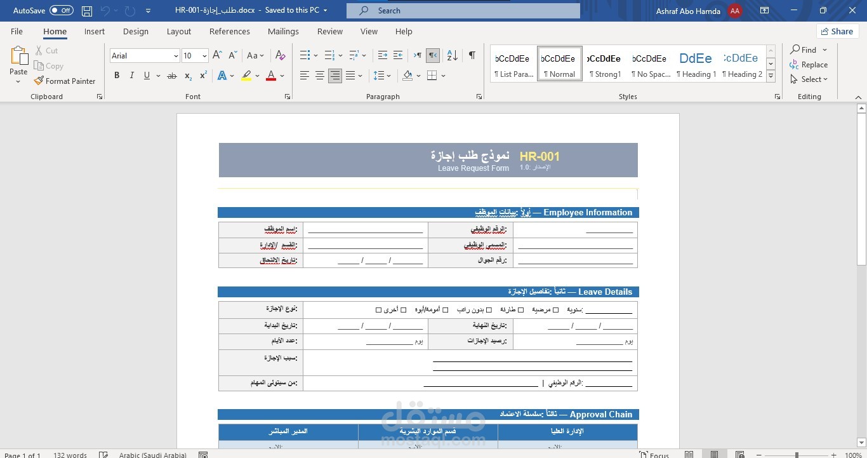
Task: Set left-to-right text direction
Action: point(417,55)
